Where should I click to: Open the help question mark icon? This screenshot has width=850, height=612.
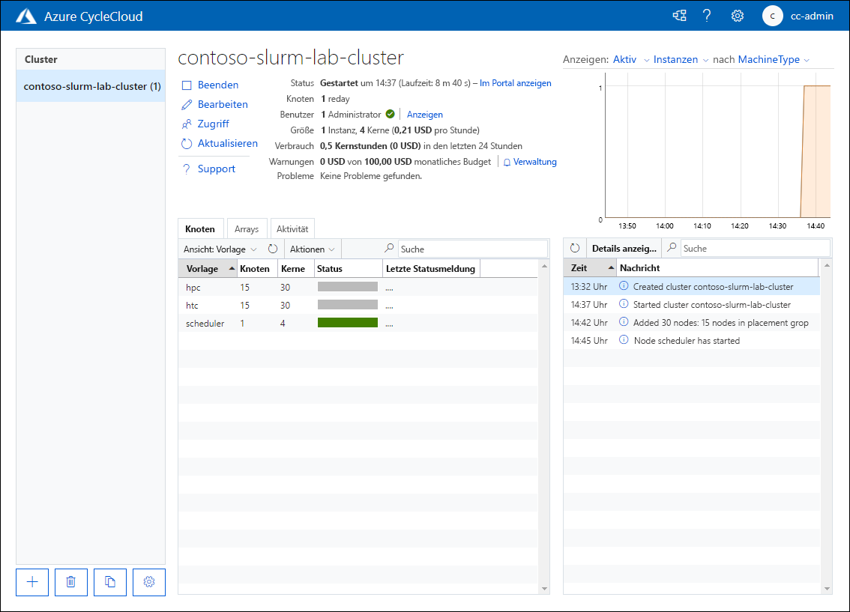point(707,16)
